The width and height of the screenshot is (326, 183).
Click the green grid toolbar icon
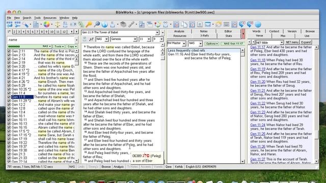(x=81, y=24)
